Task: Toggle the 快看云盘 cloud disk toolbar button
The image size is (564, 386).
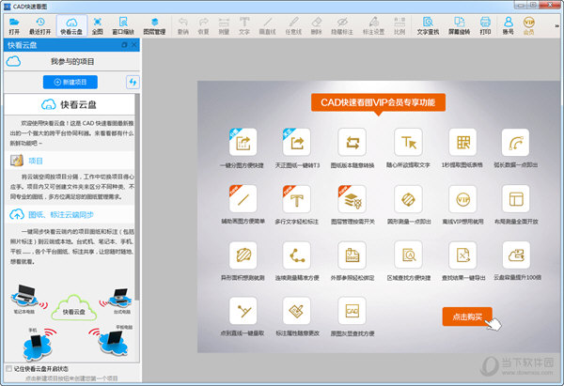Action: point(71,26)
